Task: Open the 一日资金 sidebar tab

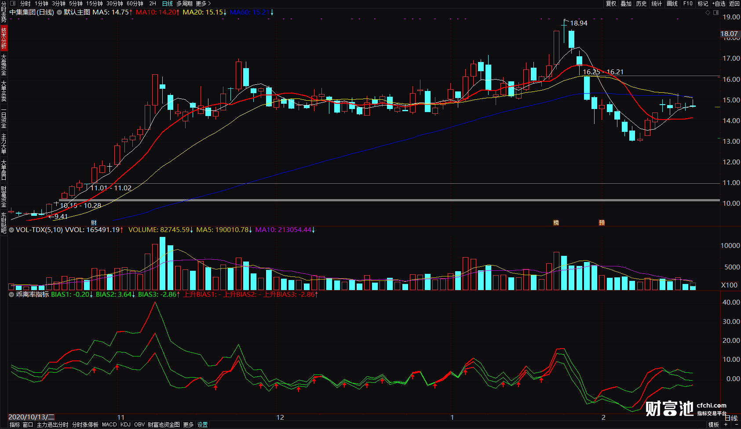Action: (x=4, y=118)
